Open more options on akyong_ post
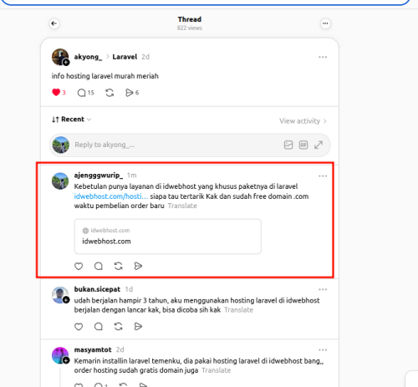Viewport: 418px width, 387px height. point(323,57)
